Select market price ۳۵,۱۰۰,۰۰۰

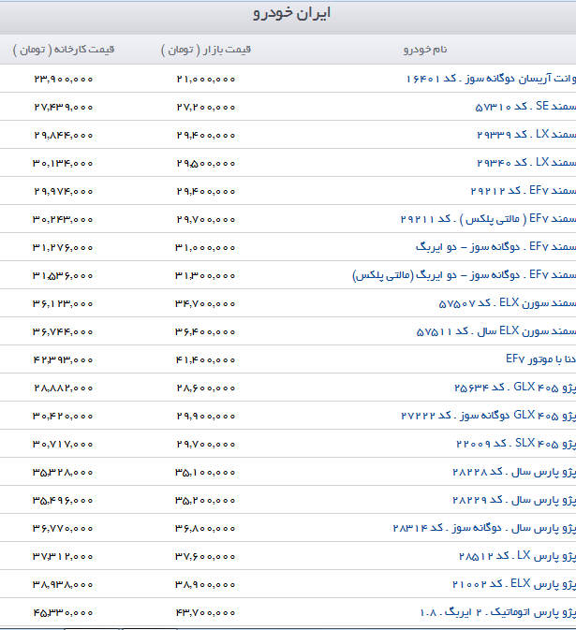pyautogui.click(x=205, y=473)
